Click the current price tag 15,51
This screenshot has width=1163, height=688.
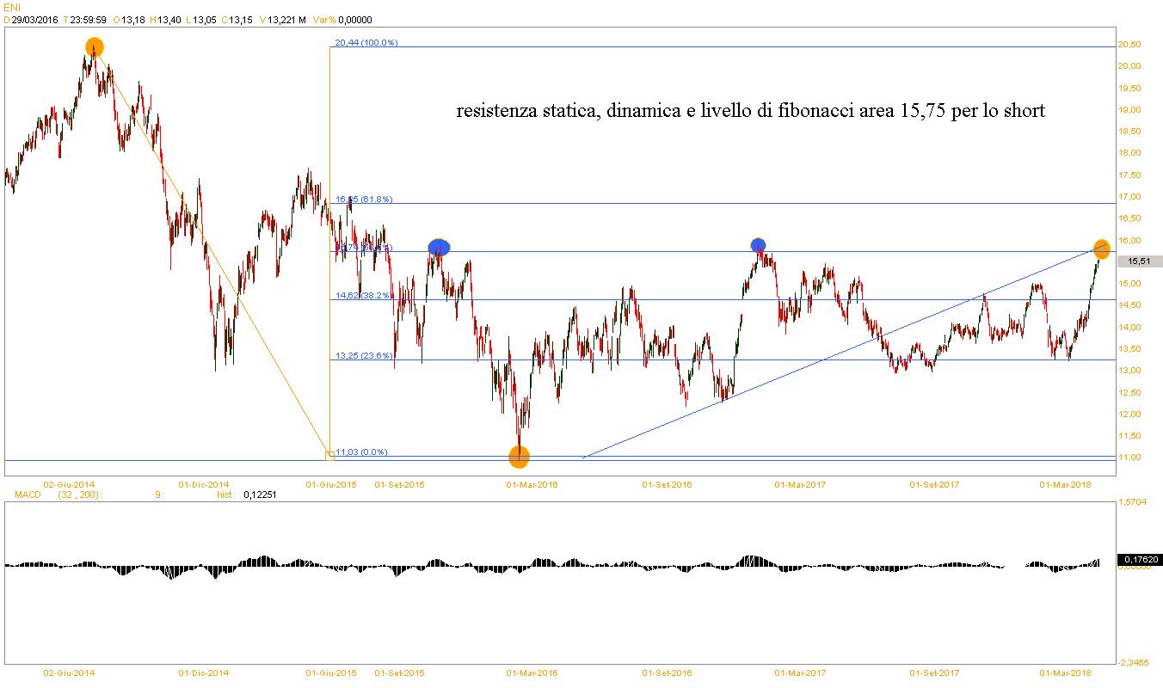pos(1139,261)
